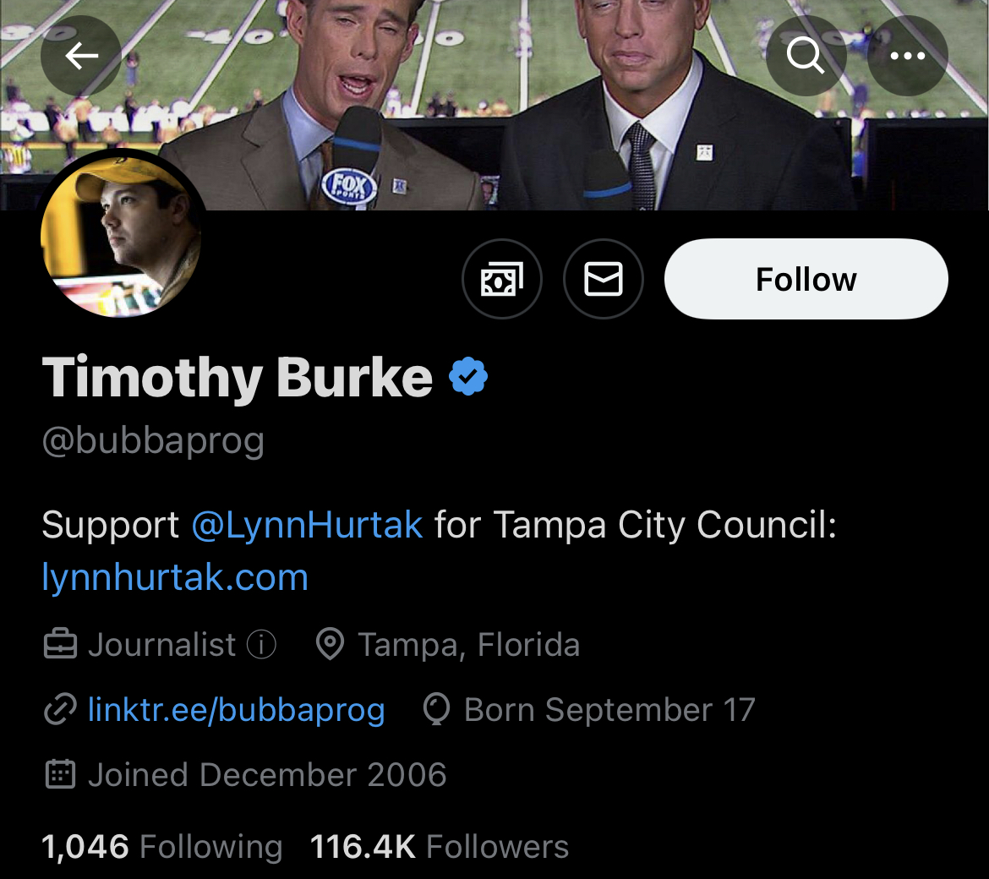Follow Timothy Burke's account

(x=806, y=279)
